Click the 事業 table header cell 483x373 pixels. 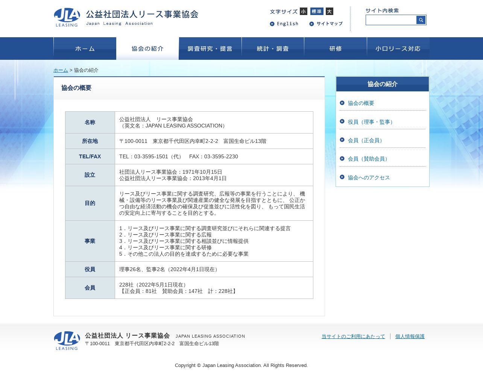90,241
